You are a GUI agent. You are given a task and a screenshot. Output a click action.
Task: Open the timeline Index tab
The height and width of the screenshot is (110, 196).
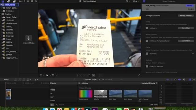6,79
